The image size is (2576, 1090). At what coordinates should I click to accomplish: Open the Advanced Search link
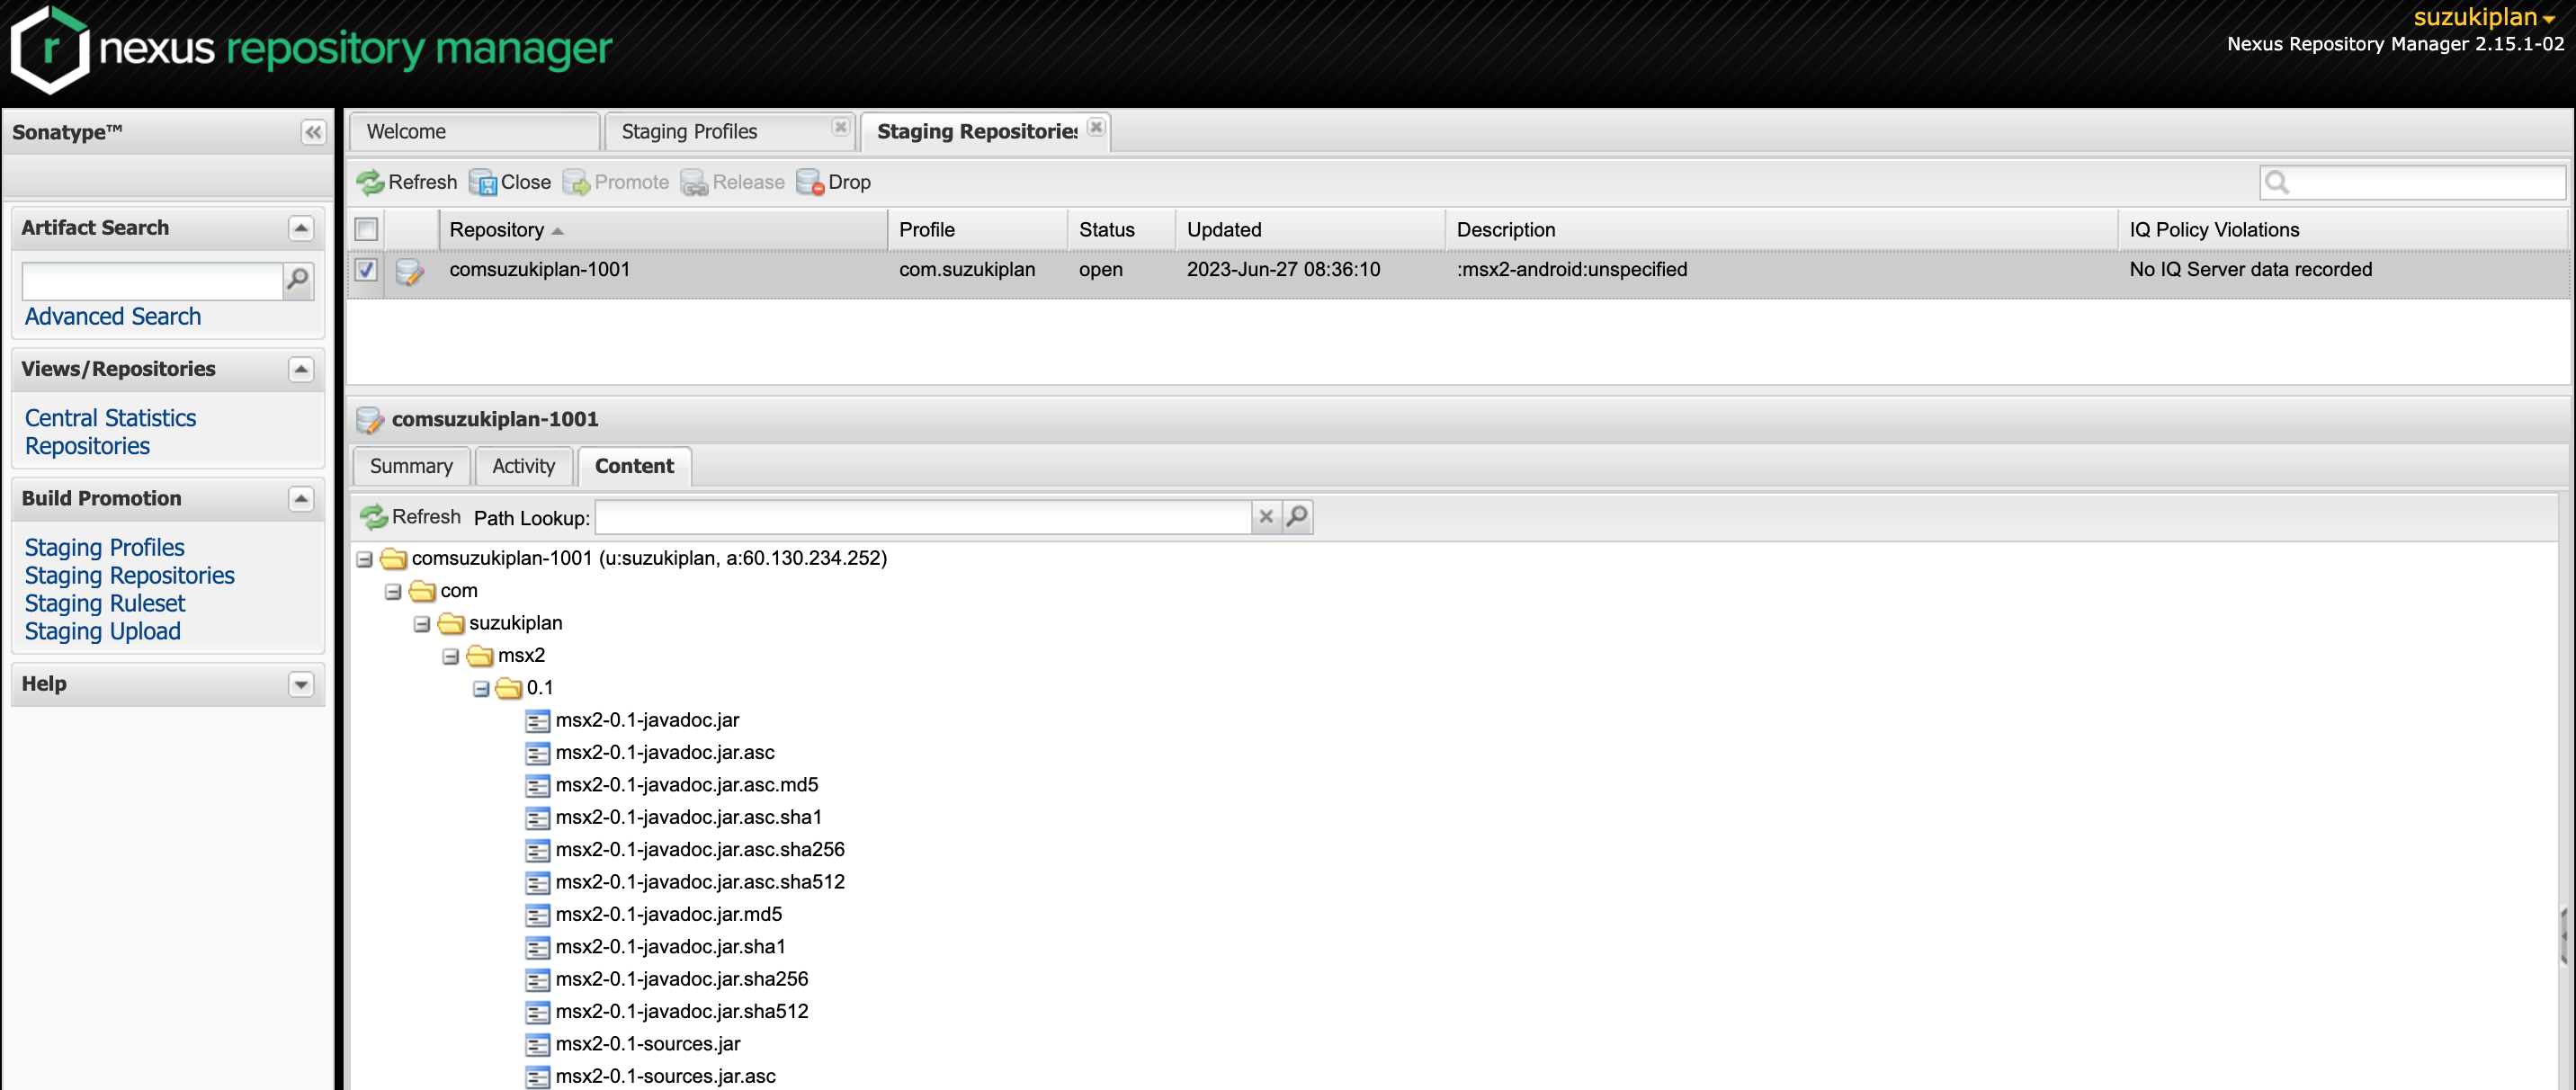click(112, 316)
